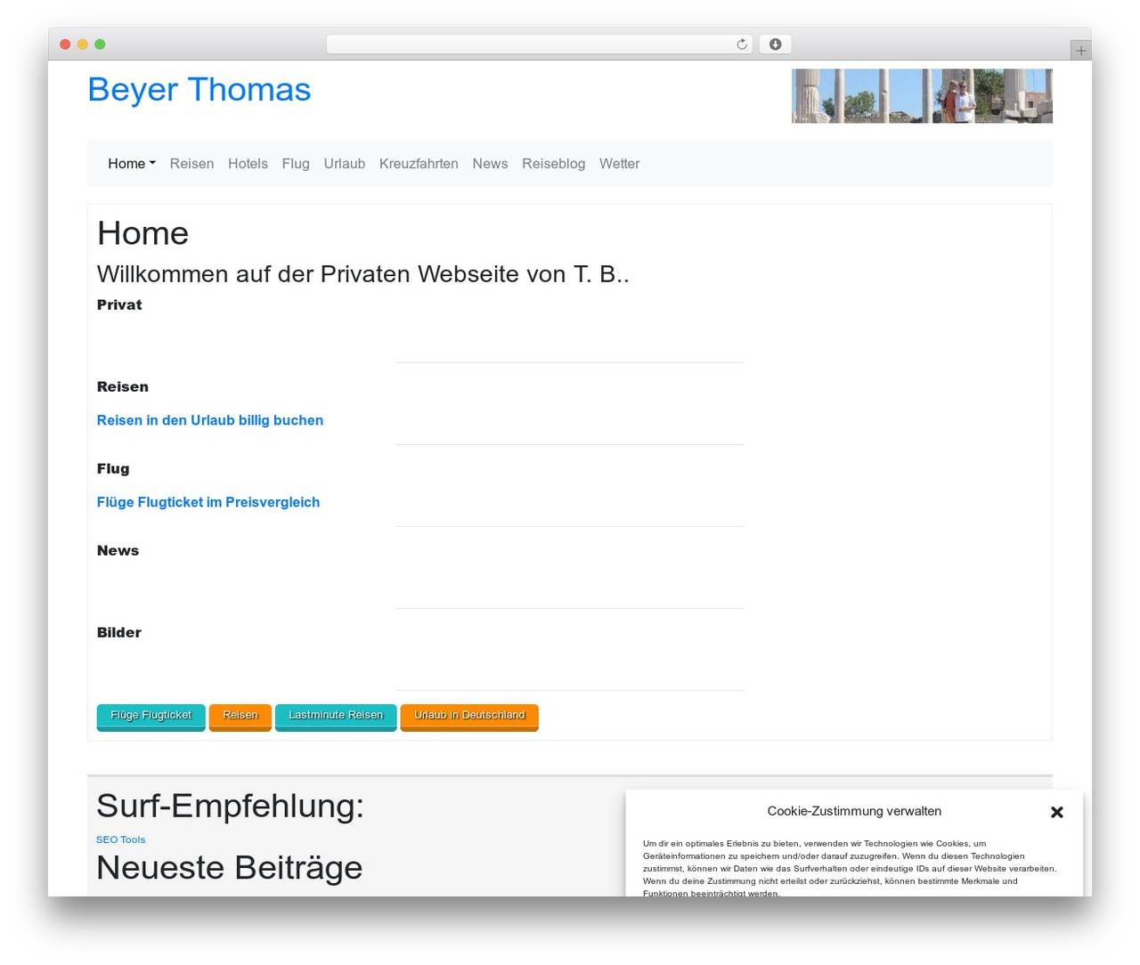The image size is (1140, 965).
Task: Click the Surf-Empfehlung heading
Action: pyautogui.click(x=230, y=806)
